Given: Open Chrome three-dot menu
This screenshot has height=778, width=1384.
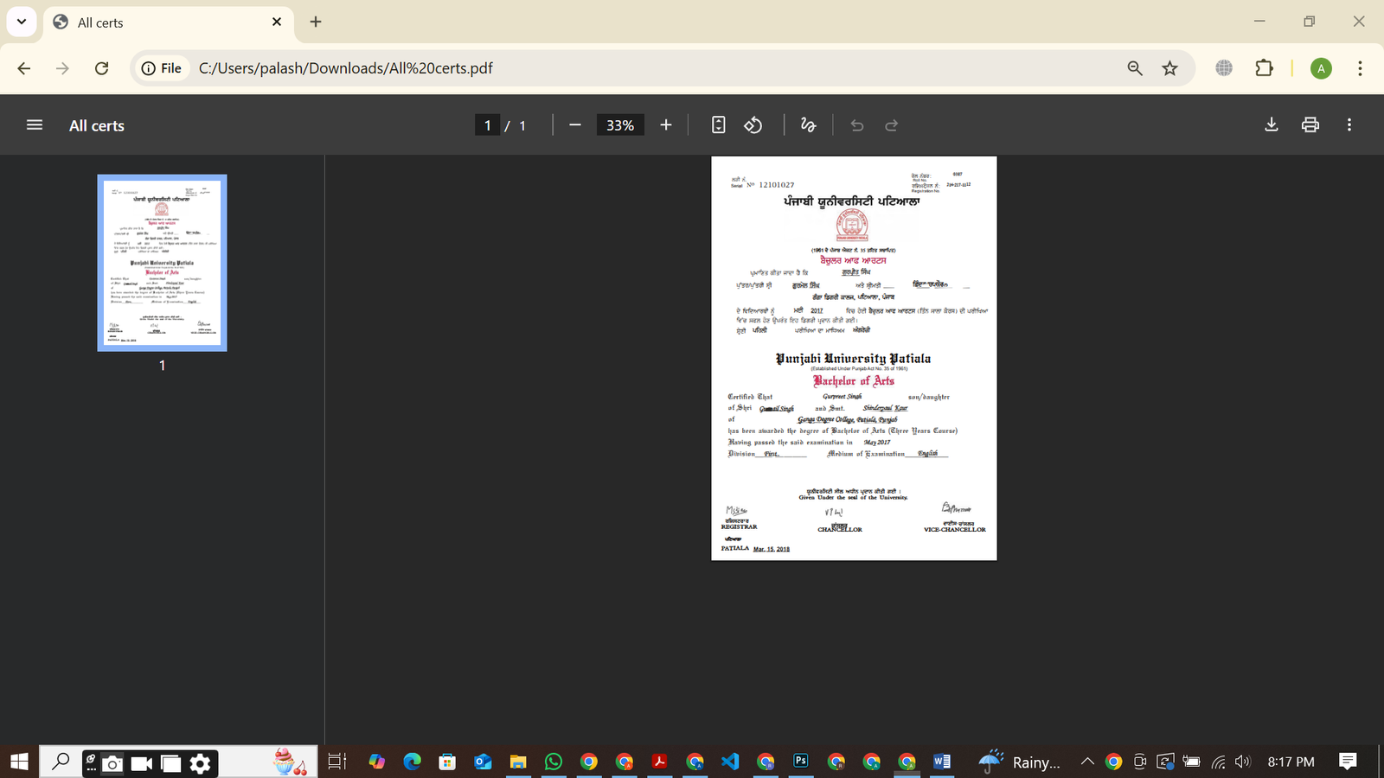Looking at the screenshot, I should (1360, 68).
